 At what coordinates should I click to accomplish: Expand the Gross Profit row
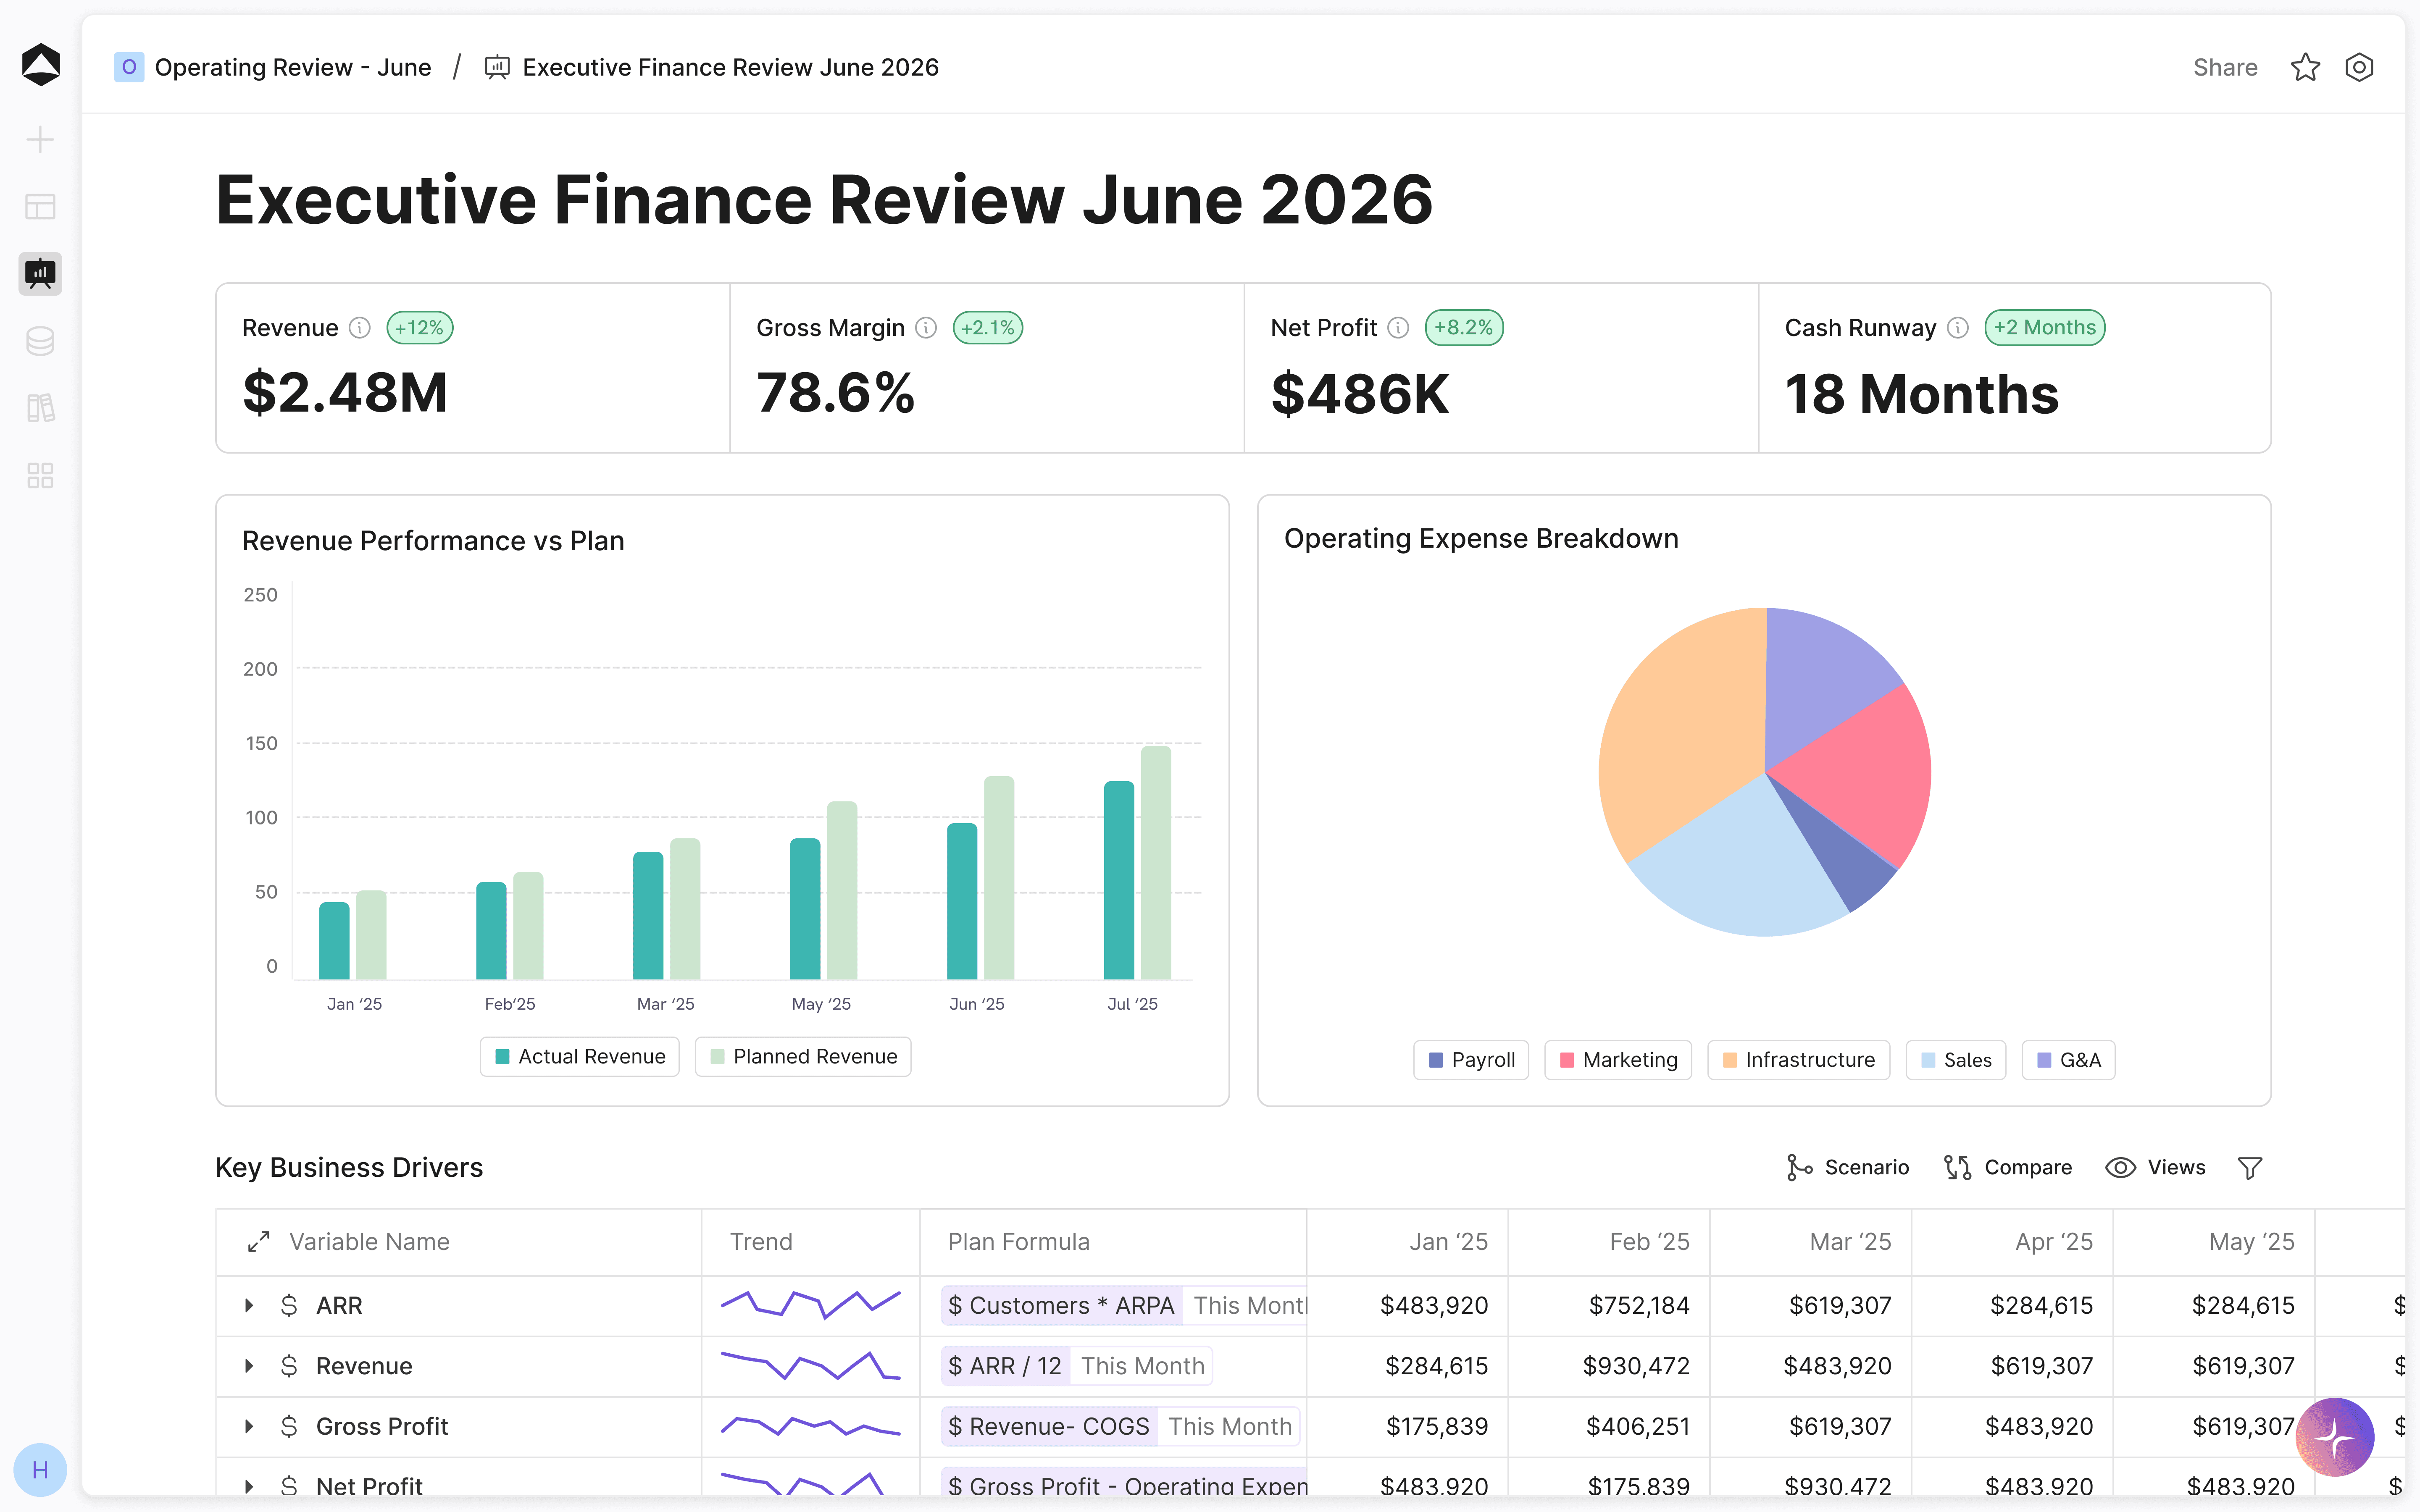point(249,1427)
